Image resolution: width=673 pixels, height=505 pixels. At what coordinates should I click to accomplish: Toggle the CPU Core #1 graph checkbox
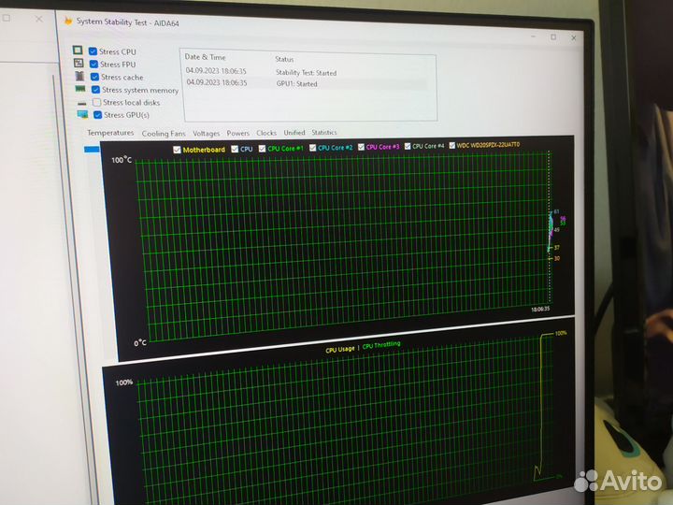262,149
